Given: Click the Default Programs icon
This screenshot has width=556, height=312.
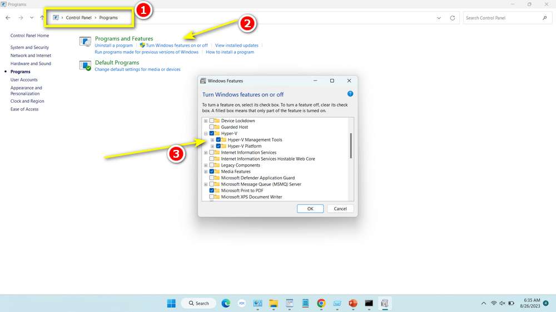Looking at the screenshot, I should (x=85, y=66).
